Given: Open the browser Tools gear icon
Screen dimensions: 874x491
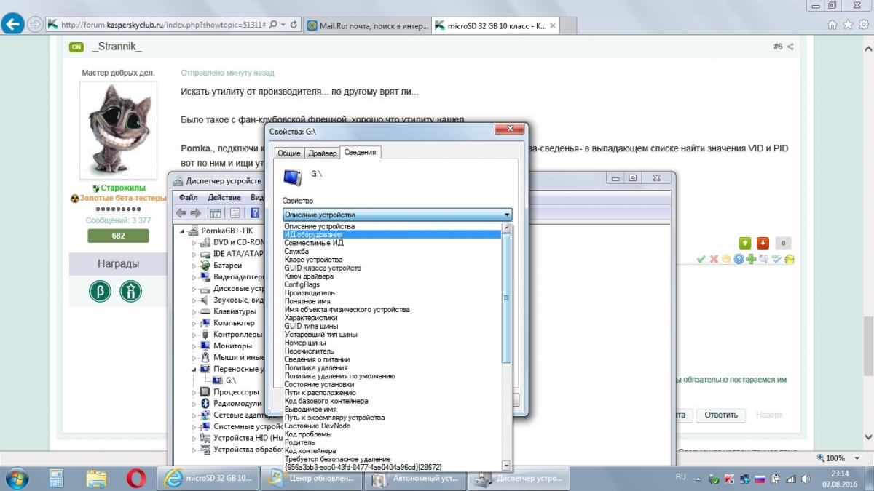Looking at the screenshot, I should 862,24.
